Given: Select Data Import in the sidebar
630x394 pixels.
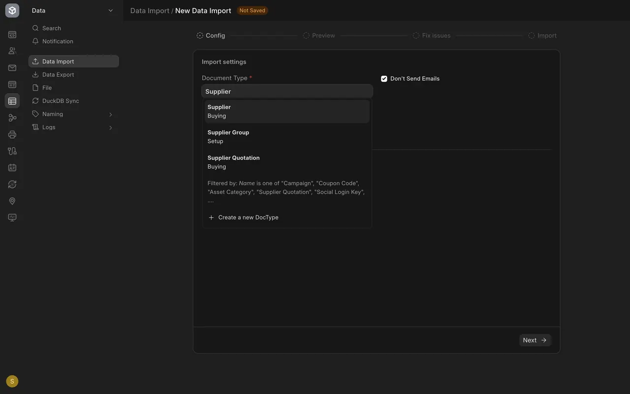Looking at the screenshot, I should tap(74, 62).
